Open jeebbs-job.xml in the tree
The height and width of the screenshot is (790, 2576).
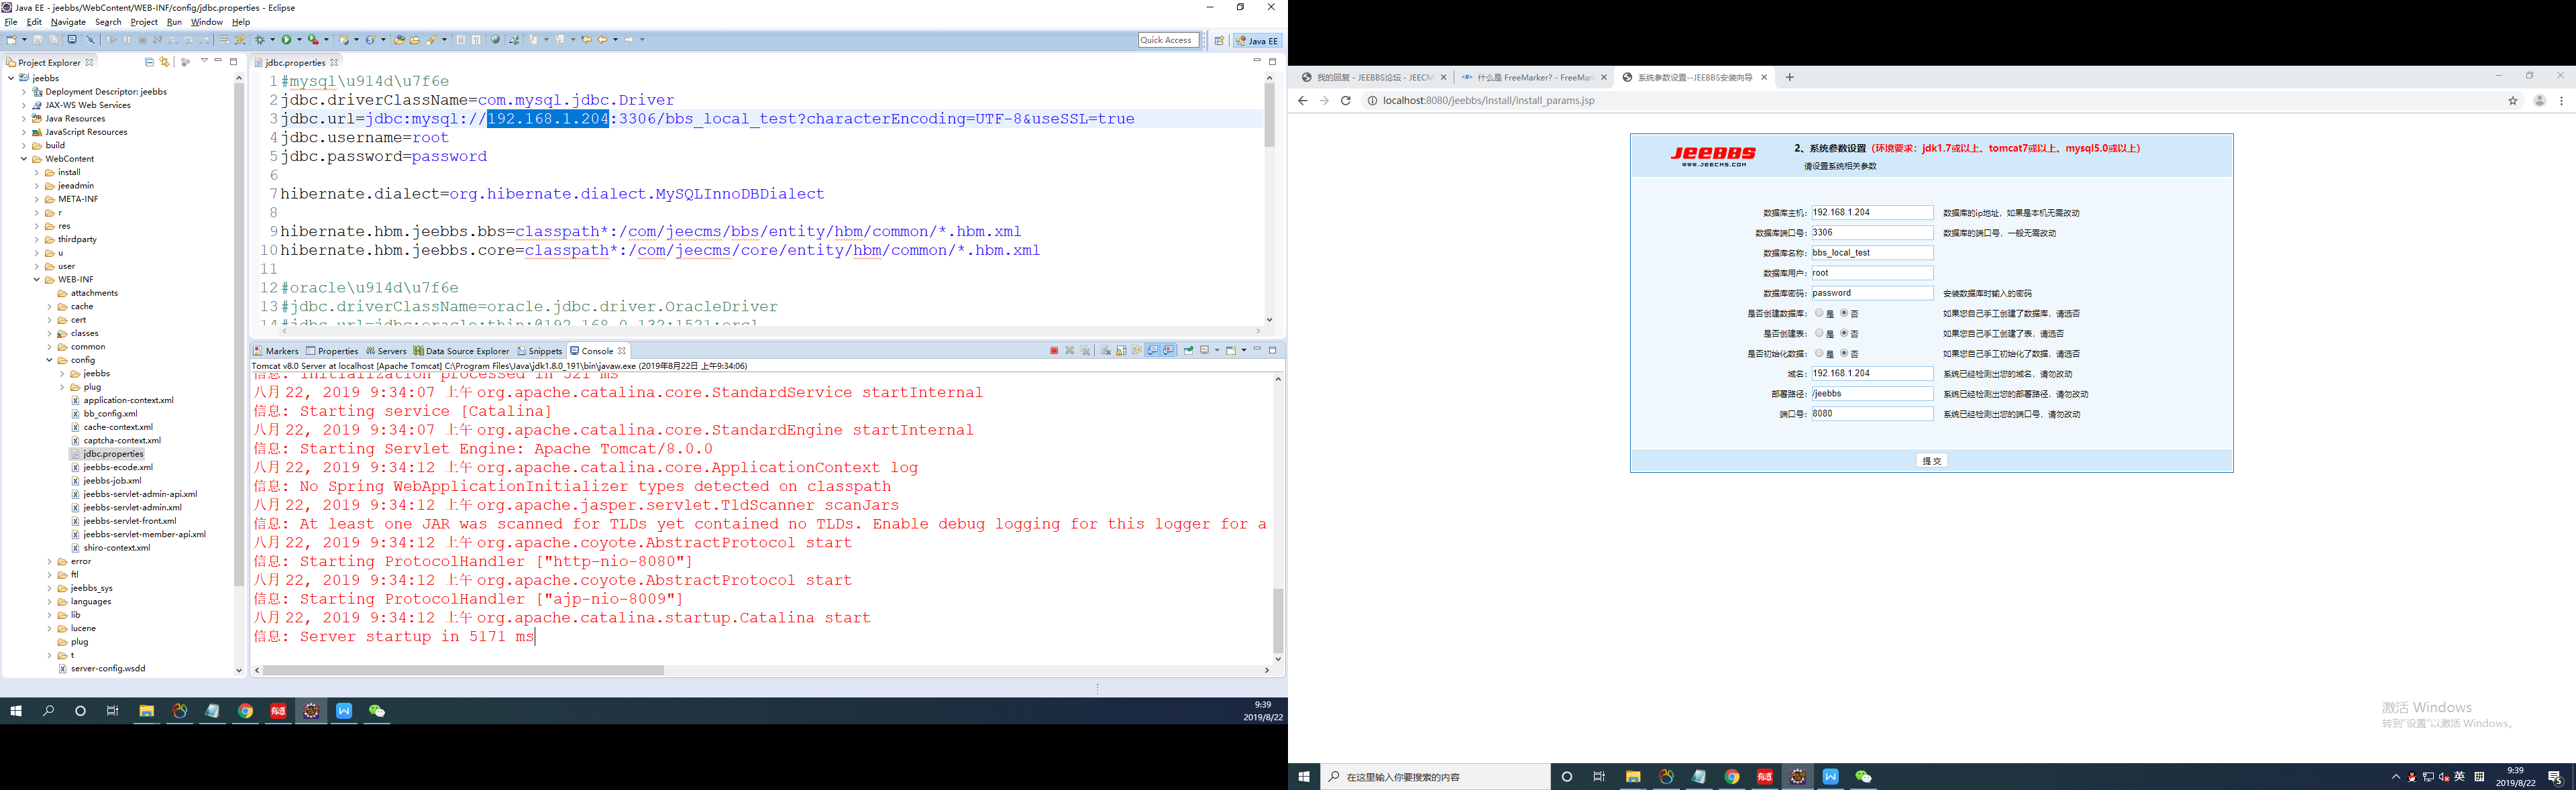click(x=112, y=481)
